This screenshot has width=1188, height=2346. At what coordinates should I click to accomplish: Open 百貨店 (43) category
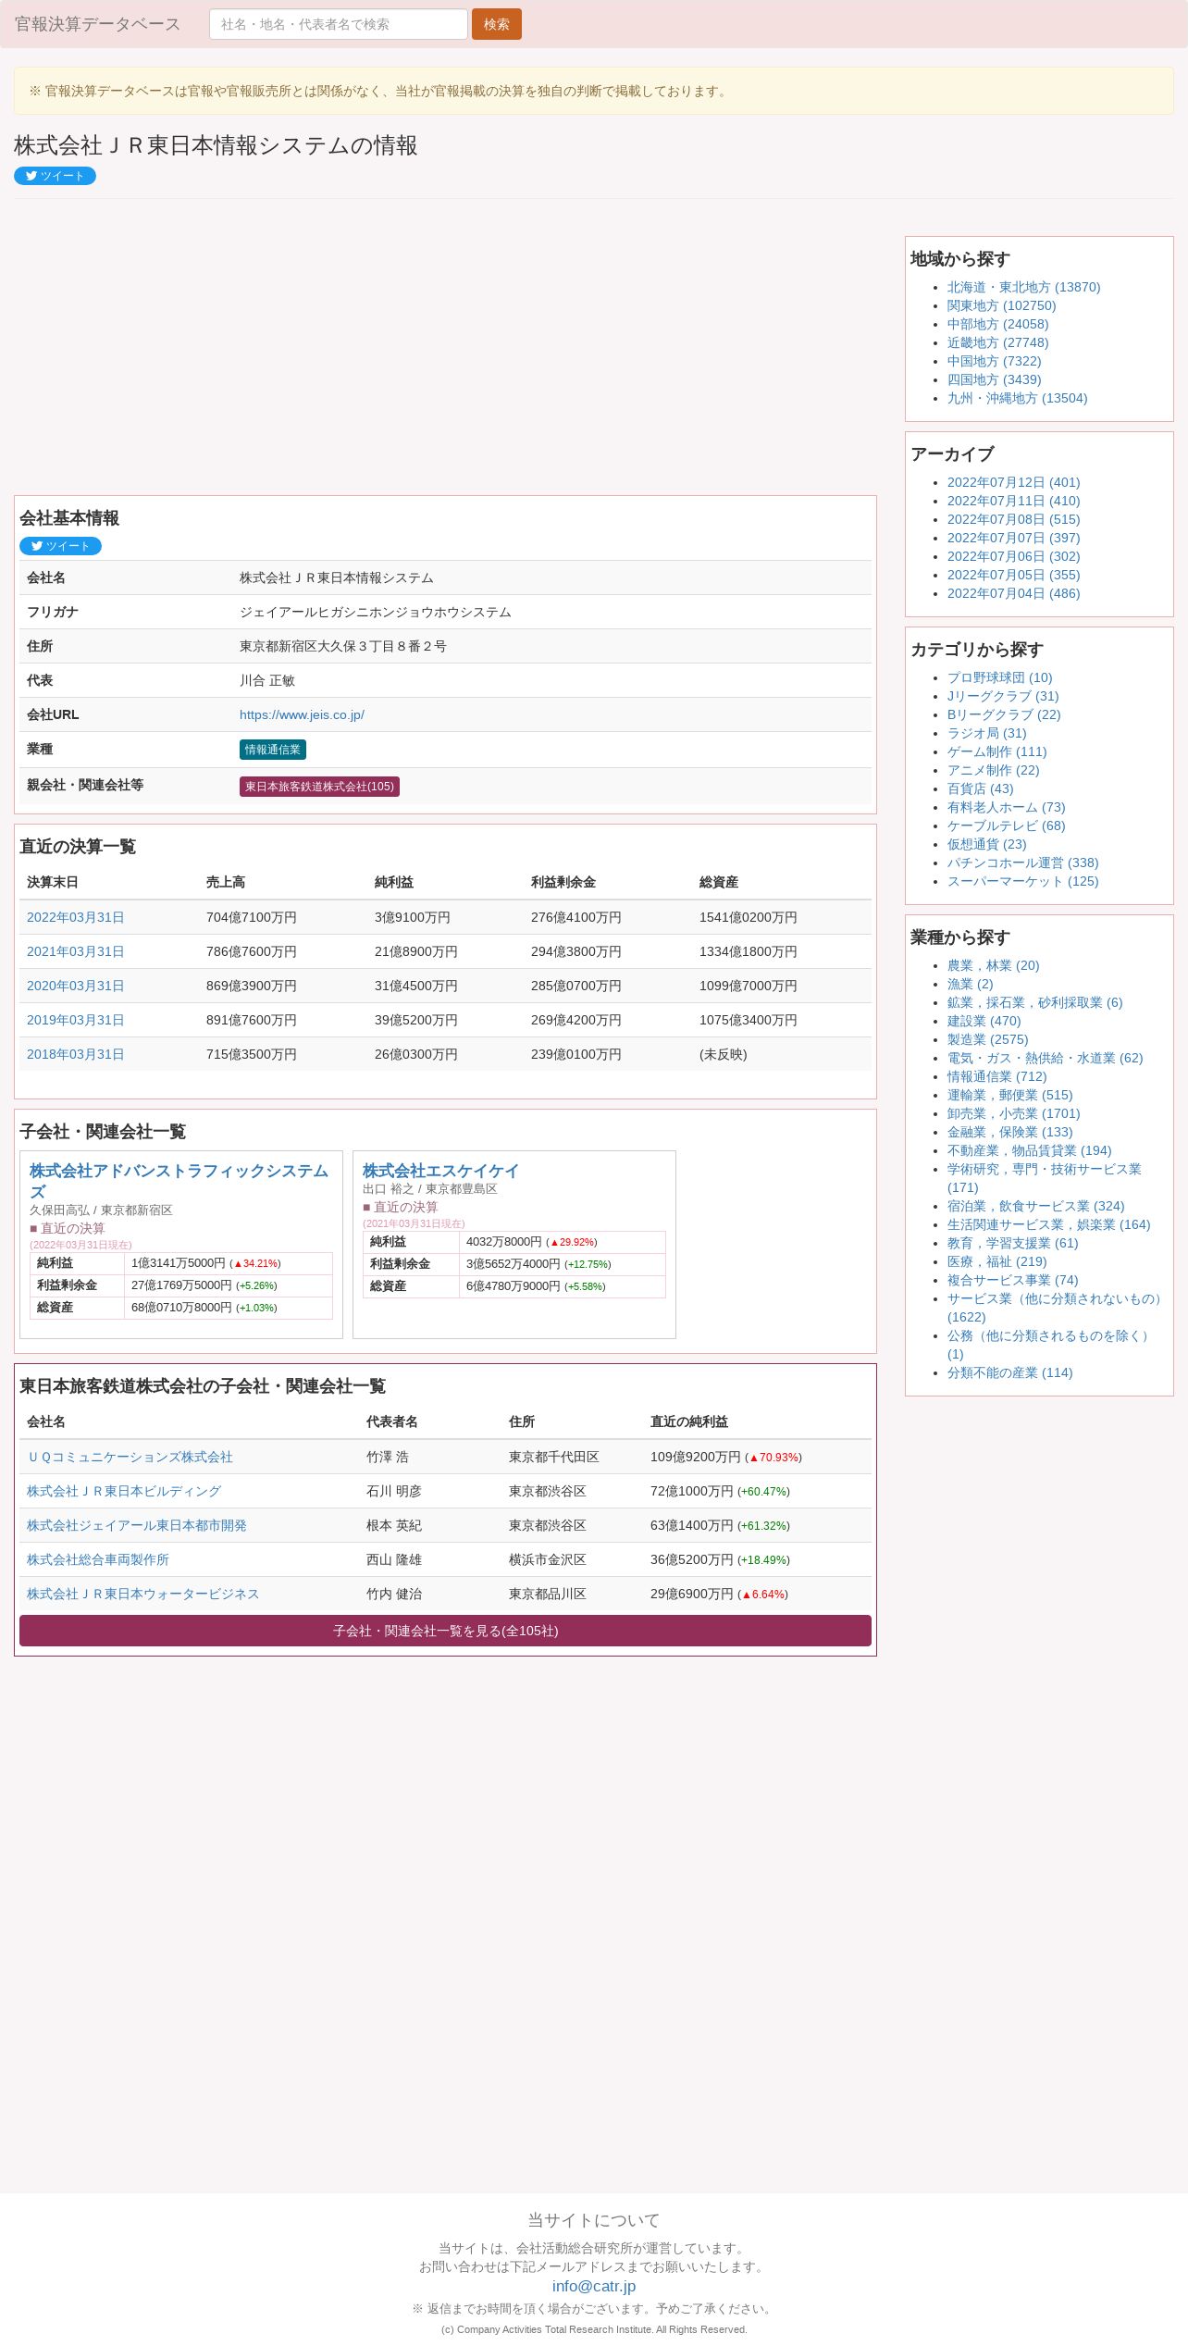[980, 788]
